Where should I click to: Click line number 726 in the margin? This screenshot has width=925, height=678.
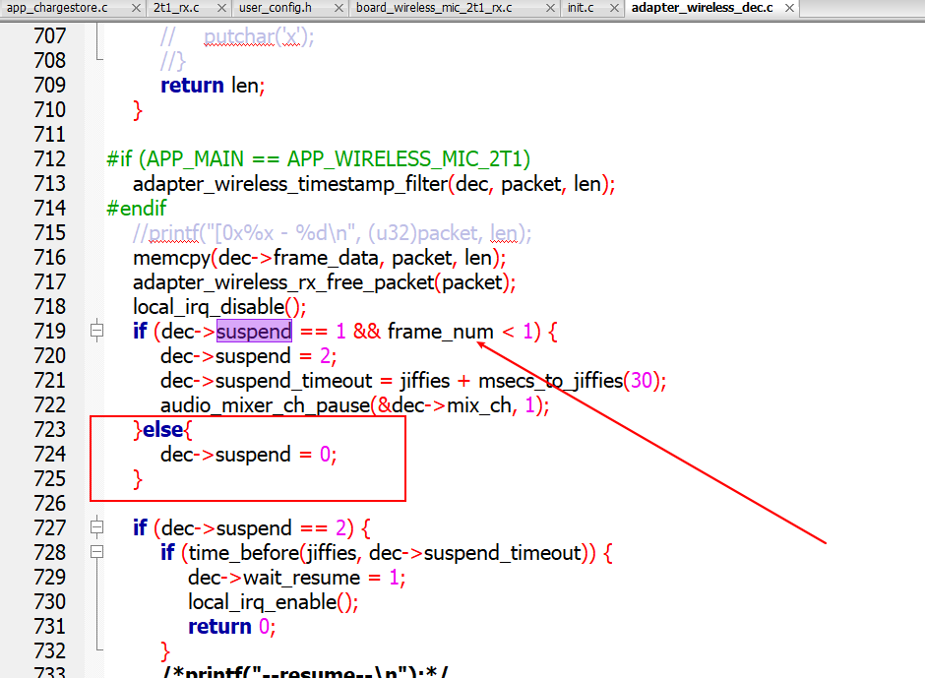49,504
